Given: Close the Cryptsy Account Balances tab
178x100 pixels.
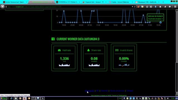Looking at the screenshot, I should (132, 2).
